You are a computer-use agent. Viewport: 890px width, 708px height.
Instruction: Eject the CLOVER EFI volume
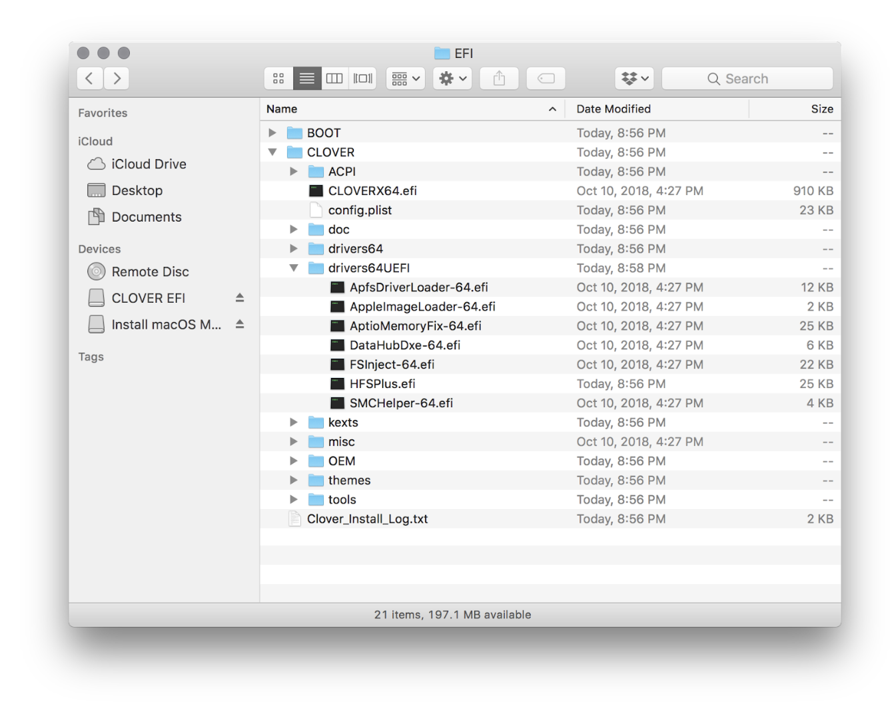point(240,298)
